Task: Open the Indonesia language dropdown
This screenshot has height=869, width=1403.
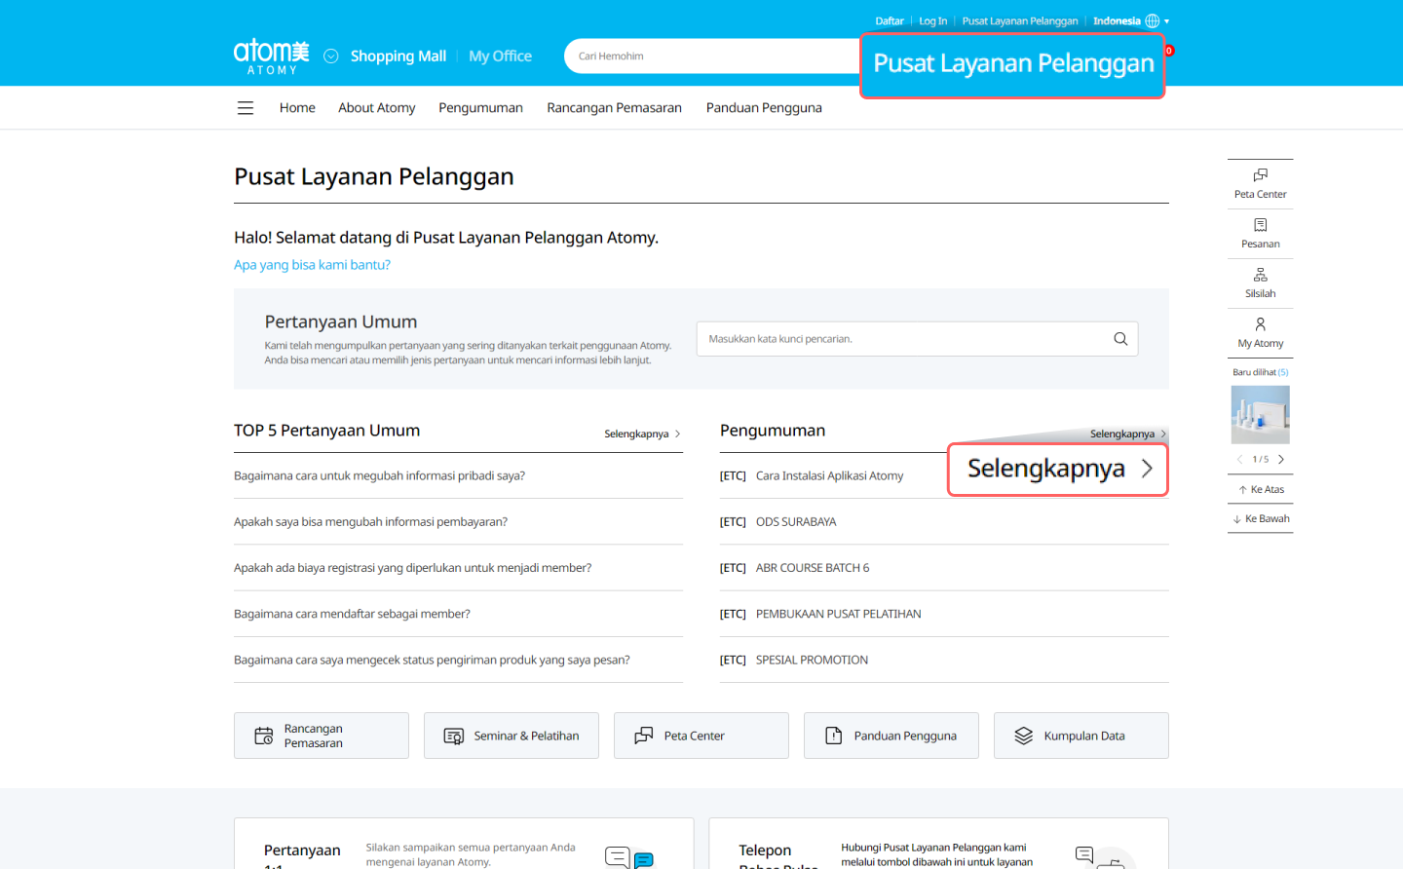Action: click(x=1130, y=21)
